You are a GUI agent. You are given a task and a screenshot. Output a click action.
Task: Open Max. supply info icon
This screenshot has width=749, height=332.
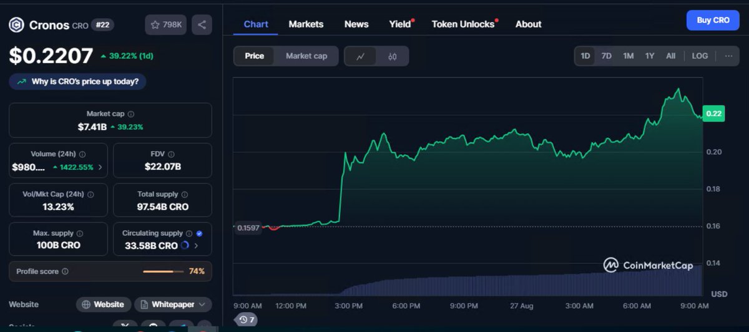(79, 233)
